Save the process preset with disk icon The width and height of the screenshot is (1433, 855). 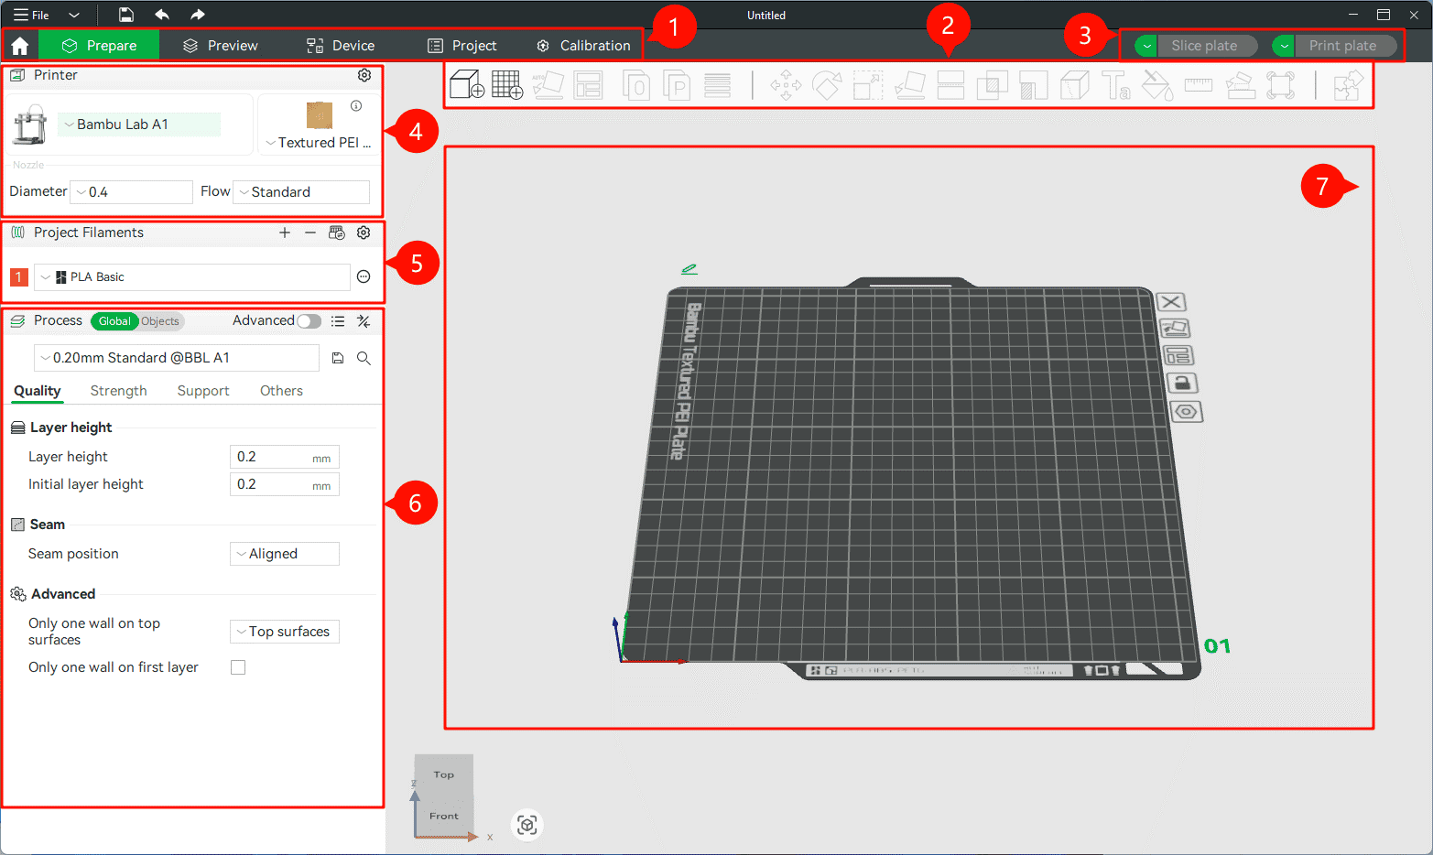(338, 358)
